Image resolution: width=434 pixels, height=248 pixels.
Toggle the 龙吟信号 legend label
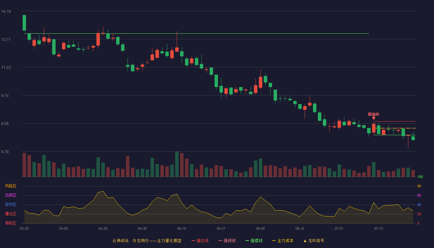[x=316, y=241]
